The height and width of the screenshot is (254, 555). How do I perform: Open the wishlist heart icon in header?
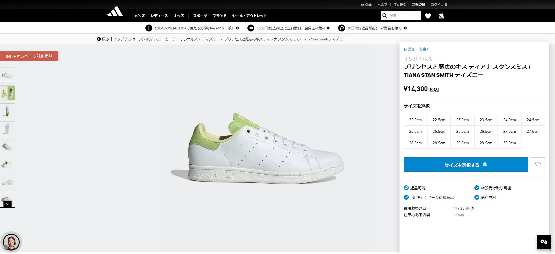click(428, 16)
